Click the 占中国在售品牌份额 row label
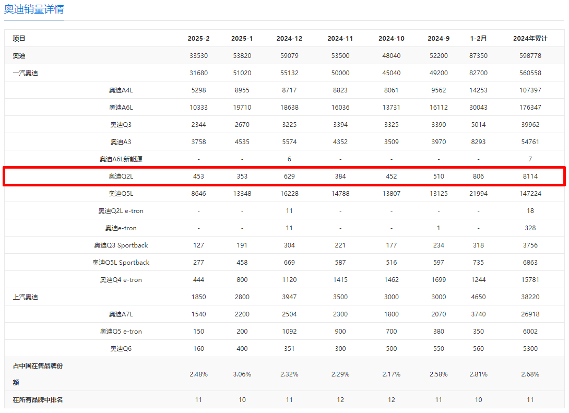Image resolution: width=569 pixels, height=413 pixels. tap(38, 374)
